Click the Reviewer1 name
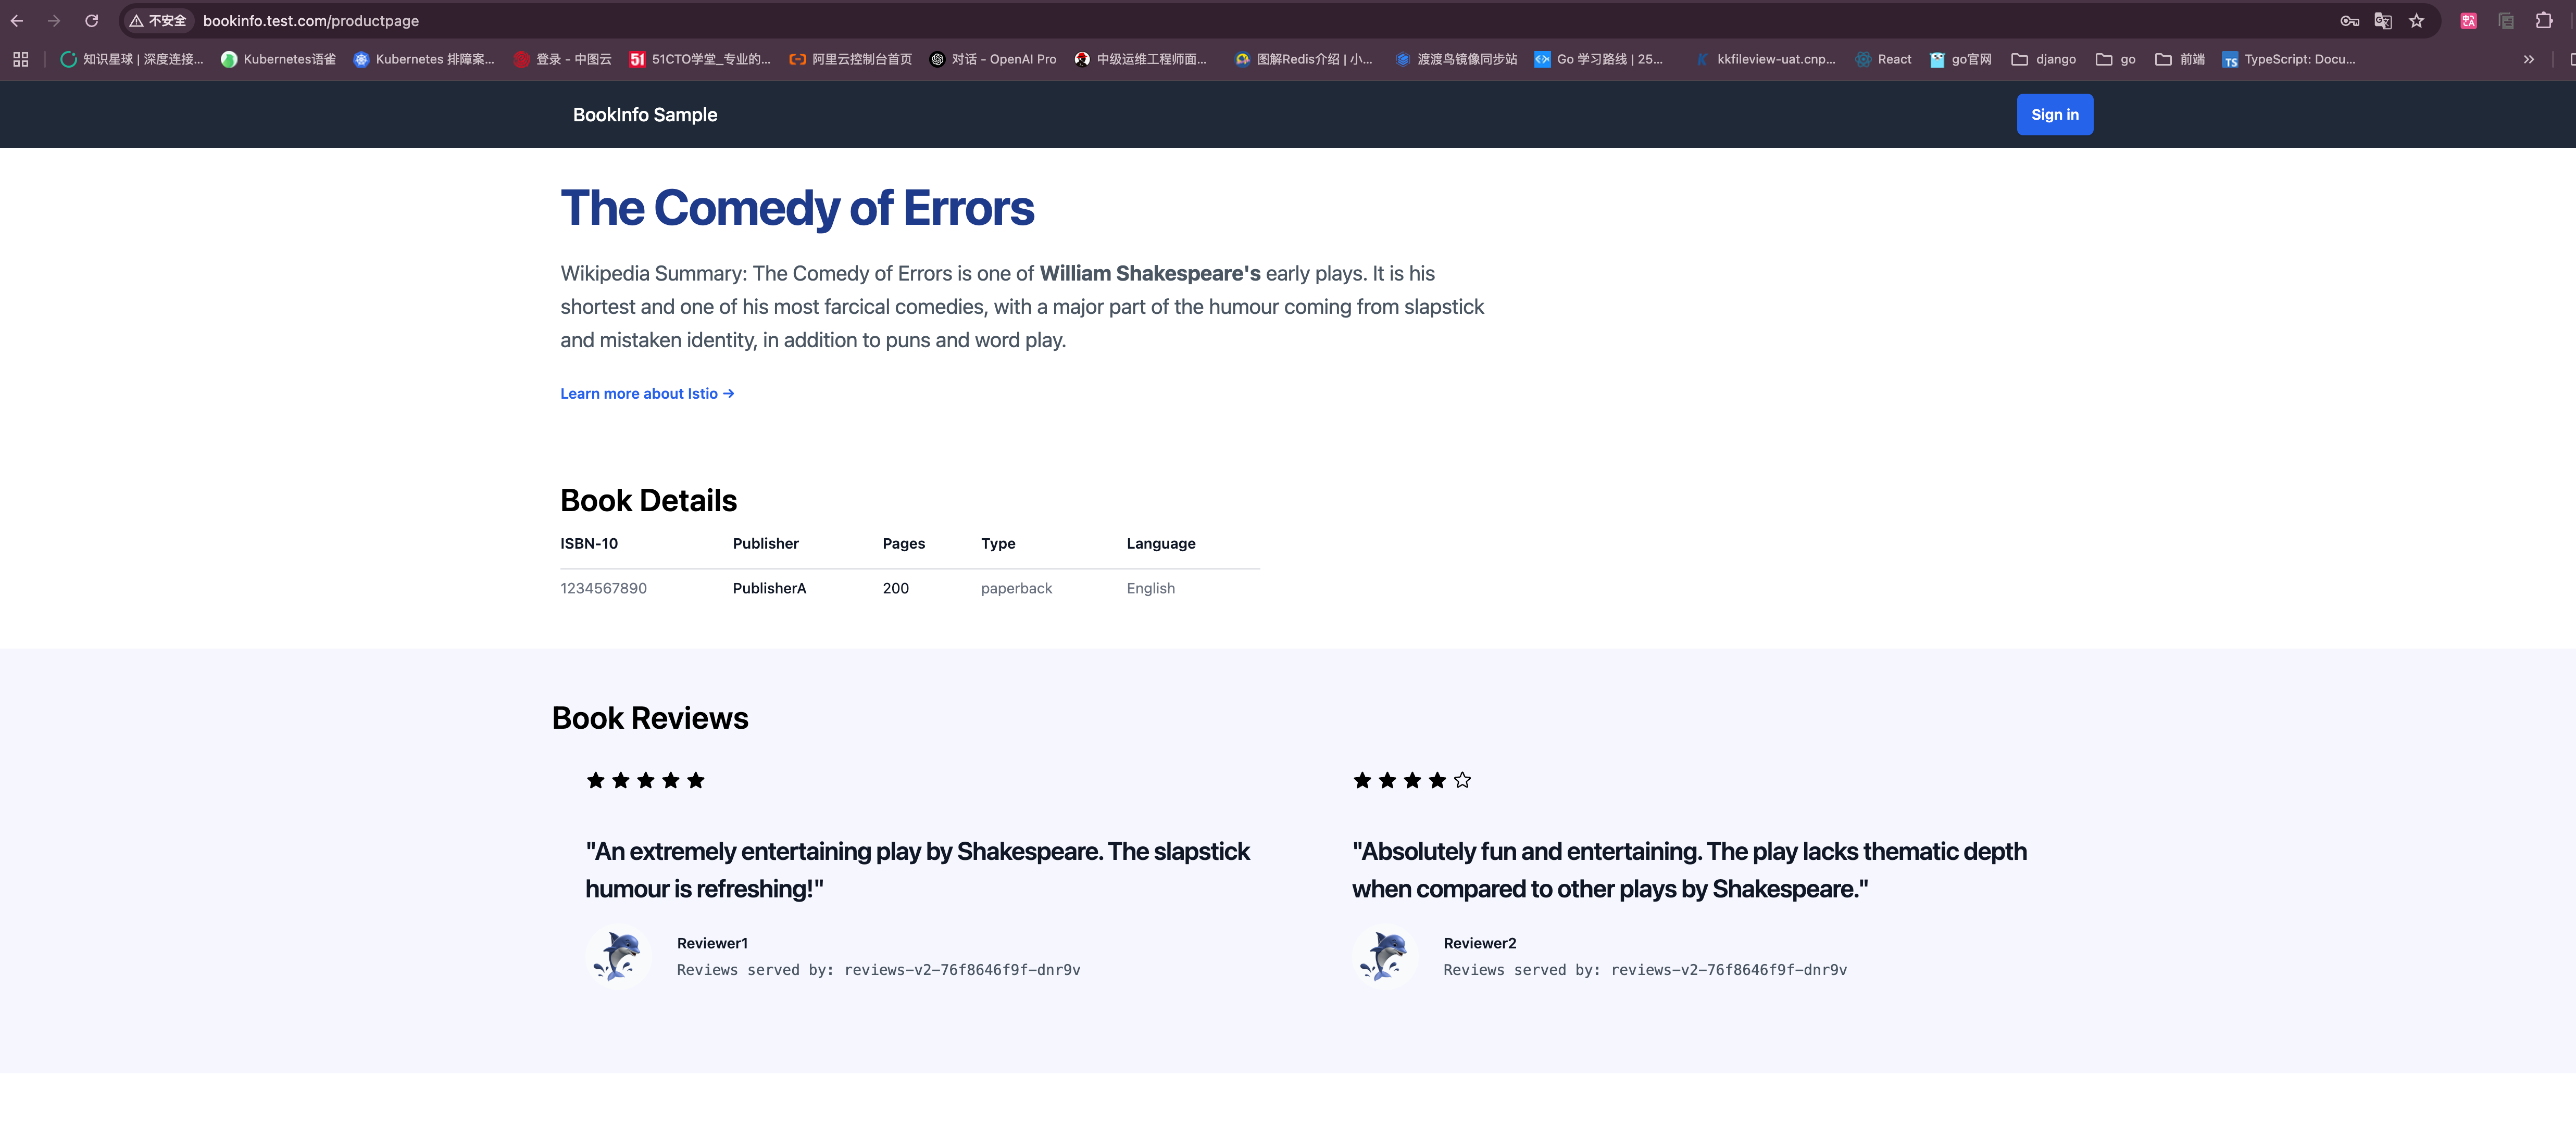This screenshot has width=2576, height=1141. pos(712,943)
